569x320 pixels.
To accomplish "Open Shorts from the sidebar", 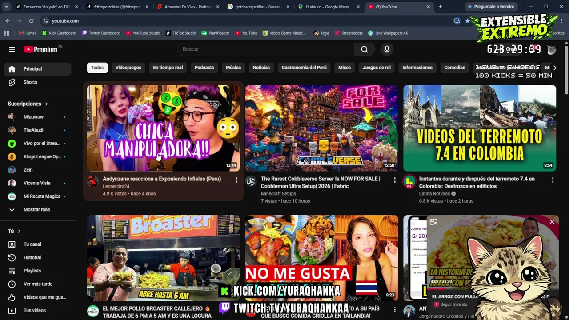I will (x=37, y=82).
